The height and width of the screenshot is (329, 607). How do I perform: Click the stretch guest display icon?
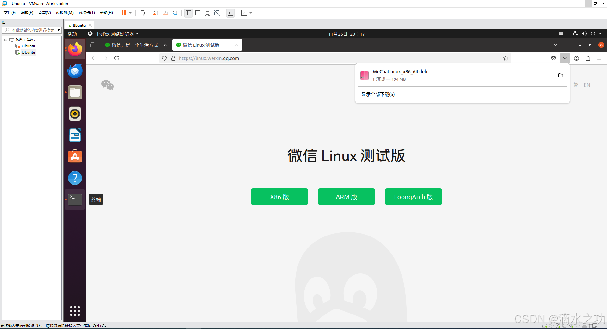244,13
